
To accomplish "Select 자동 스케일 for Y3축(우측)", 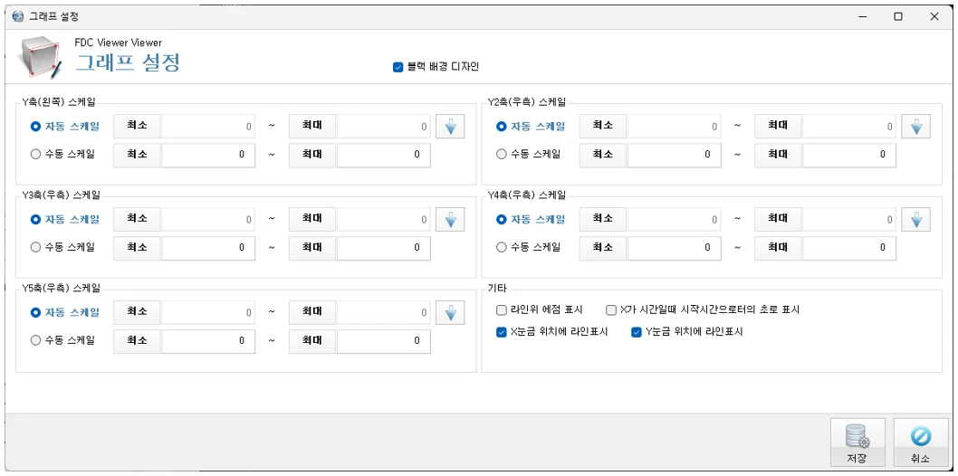I will point(35,220).
